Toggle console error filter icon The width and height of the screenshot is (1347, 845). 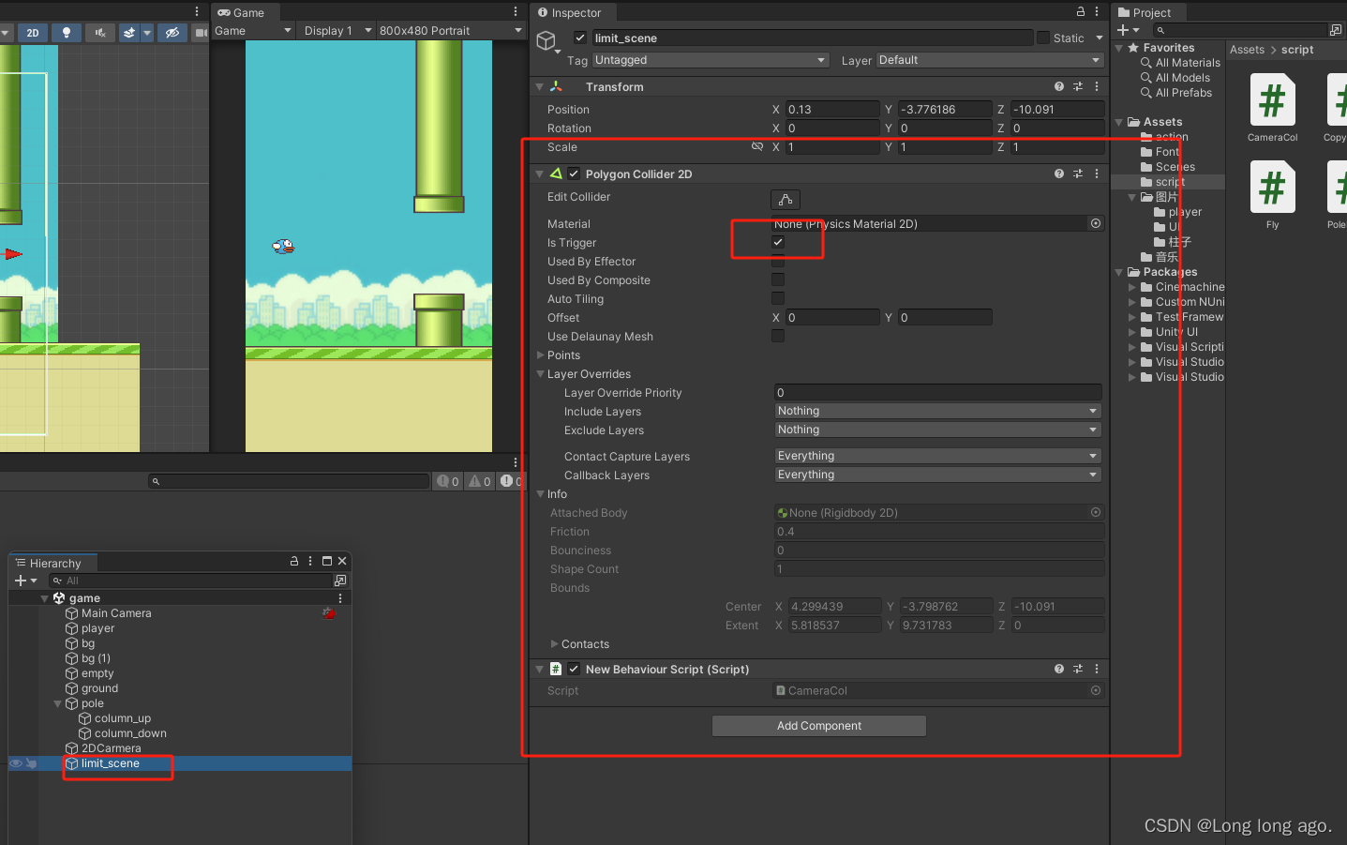pos(511,481)
